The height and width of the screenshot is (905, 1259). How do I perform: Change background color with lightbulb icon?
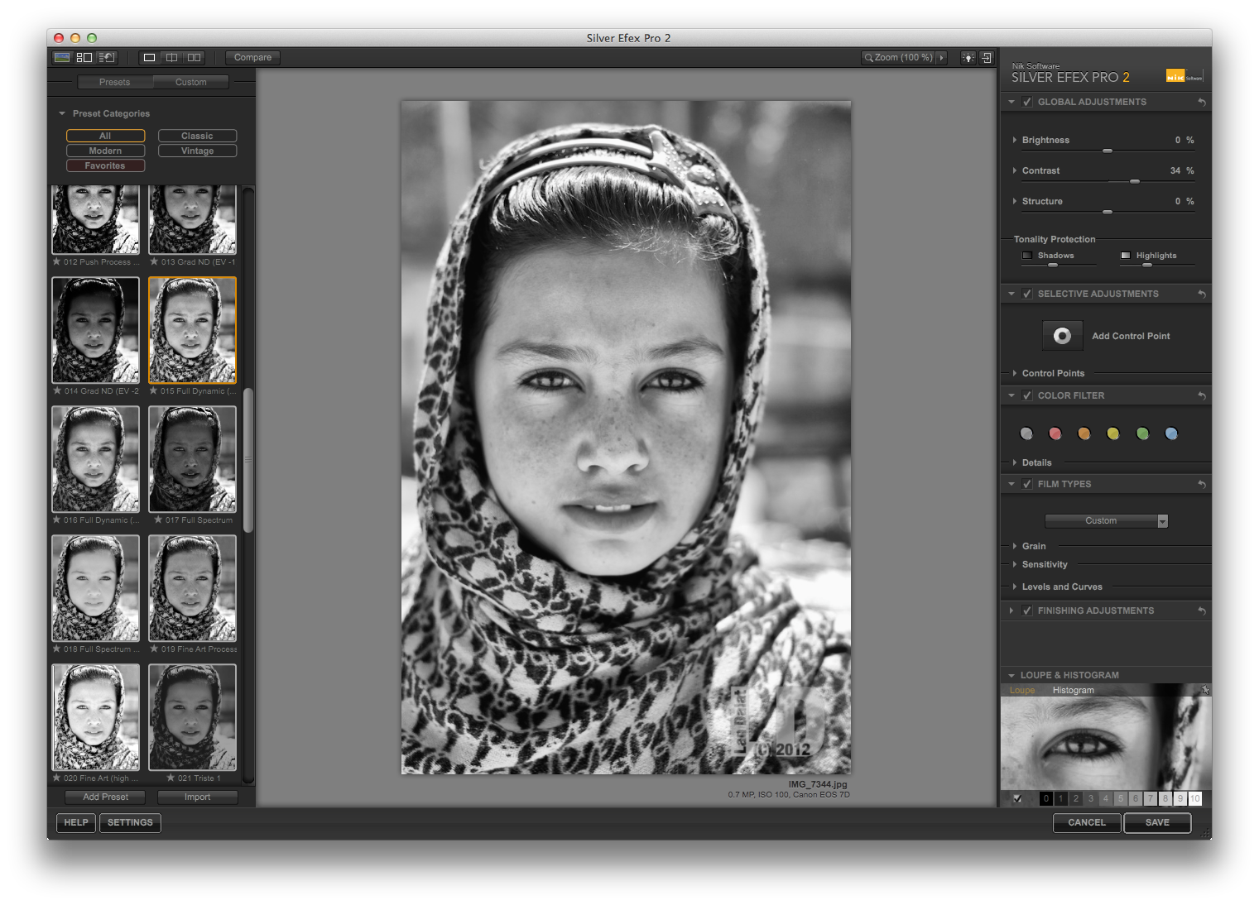(x=968, y=58)
